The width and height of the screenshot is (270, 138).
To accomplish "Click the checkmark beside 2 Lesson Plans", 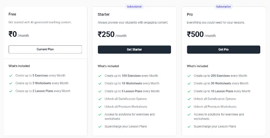I will [x=11, y=91].
